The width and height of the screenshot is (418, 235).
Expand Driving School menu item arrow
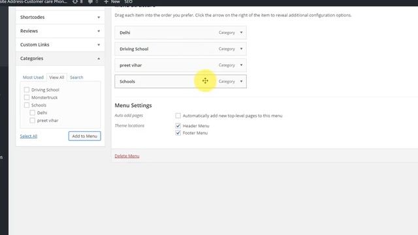tap(241, 49)
